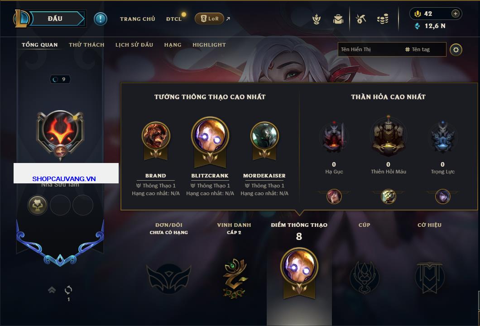Select Blitzcrank mastery champion portrait
This screenshot has height=326, width=480.
210,135
